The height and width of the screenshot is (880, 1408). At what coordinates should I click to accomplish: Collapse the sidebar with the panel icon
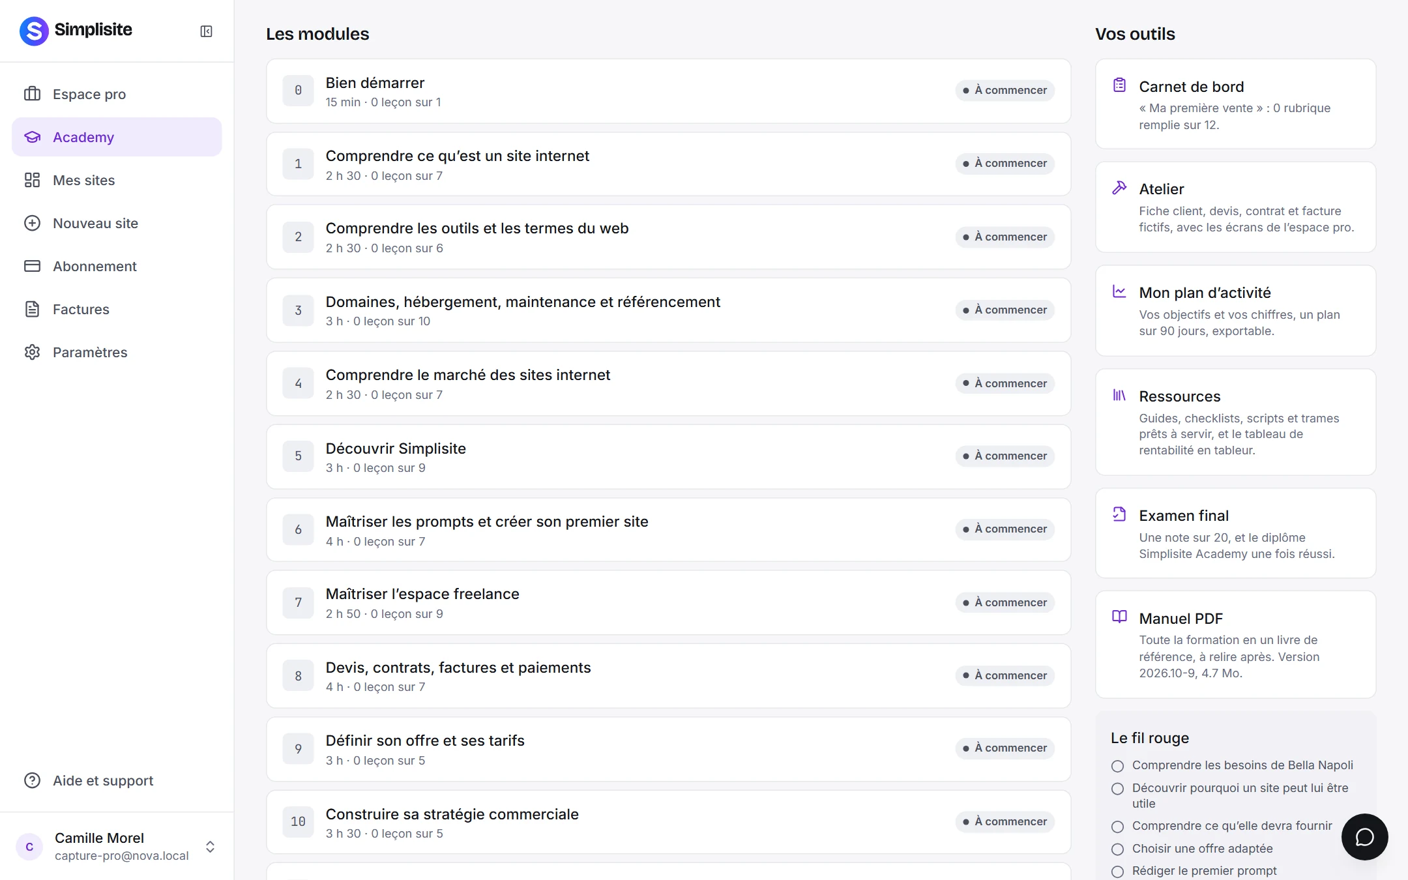[x=206, y=31]
